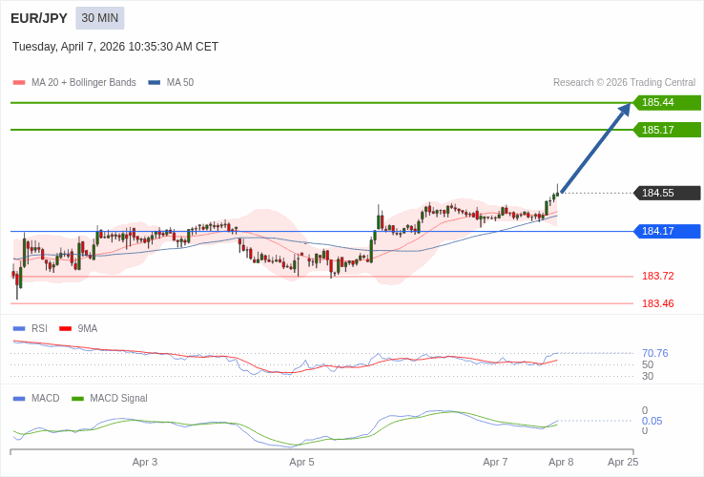Click the blue forecast arrow head

[x=625, y=109]
